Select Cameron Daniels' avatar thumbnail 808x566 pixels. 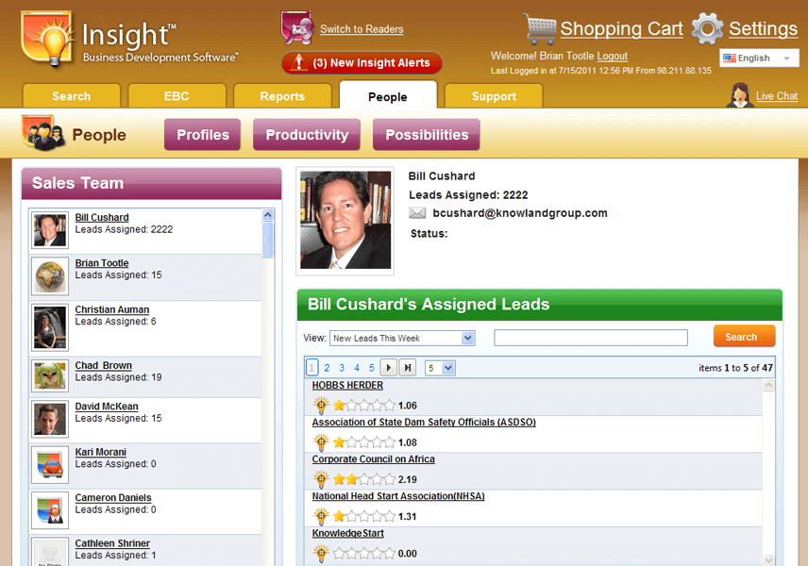[50, 510]
